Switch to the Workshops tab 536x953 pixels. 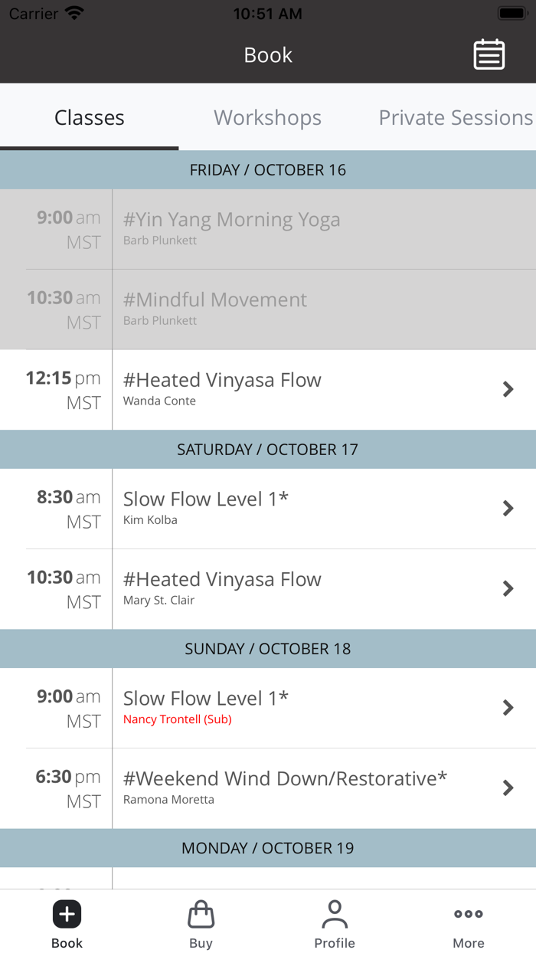[267, 118]
